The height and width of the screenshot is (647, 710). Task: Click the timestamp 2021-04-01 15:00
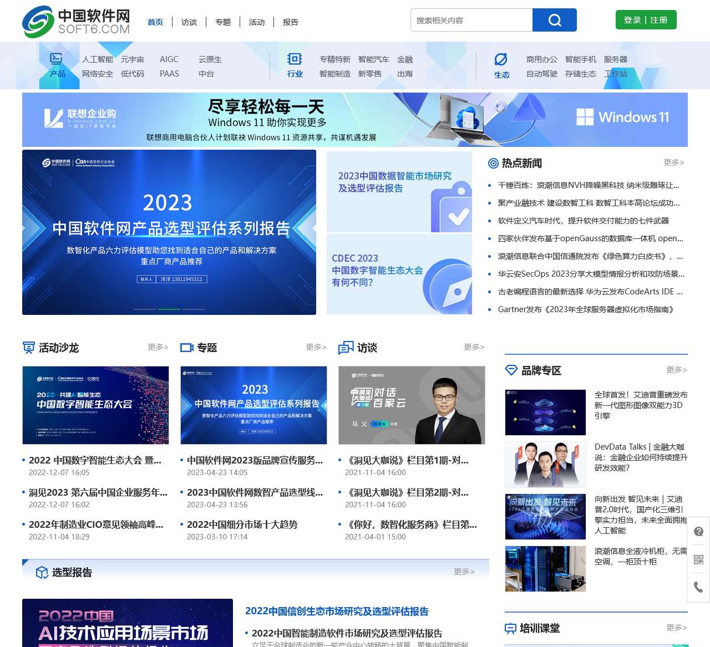(376, 537)
